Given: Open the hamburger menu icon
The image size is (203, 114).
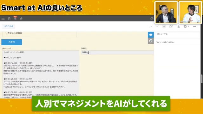Looking at the screenshot, I should tap(3, 18).
